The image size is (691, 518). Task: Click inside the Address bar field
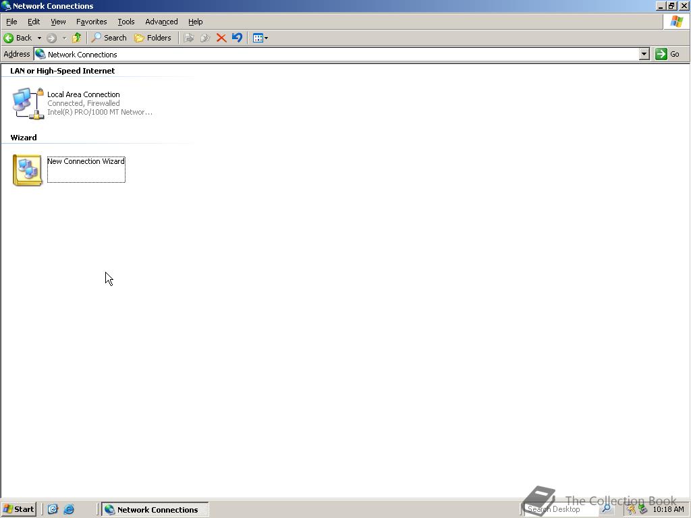click(337, 55)
